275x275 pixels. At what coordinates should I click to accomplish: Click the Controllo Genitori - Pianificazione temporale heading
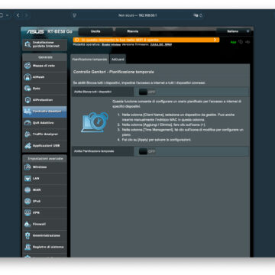click(114, 72)
